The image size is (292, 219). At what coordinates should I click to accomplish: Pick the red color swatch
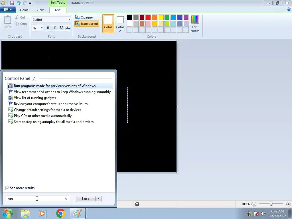tap(148, 17)
